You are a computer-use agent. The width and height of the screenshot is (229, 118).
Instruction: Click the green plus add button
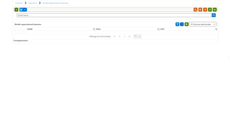(16, 10)
